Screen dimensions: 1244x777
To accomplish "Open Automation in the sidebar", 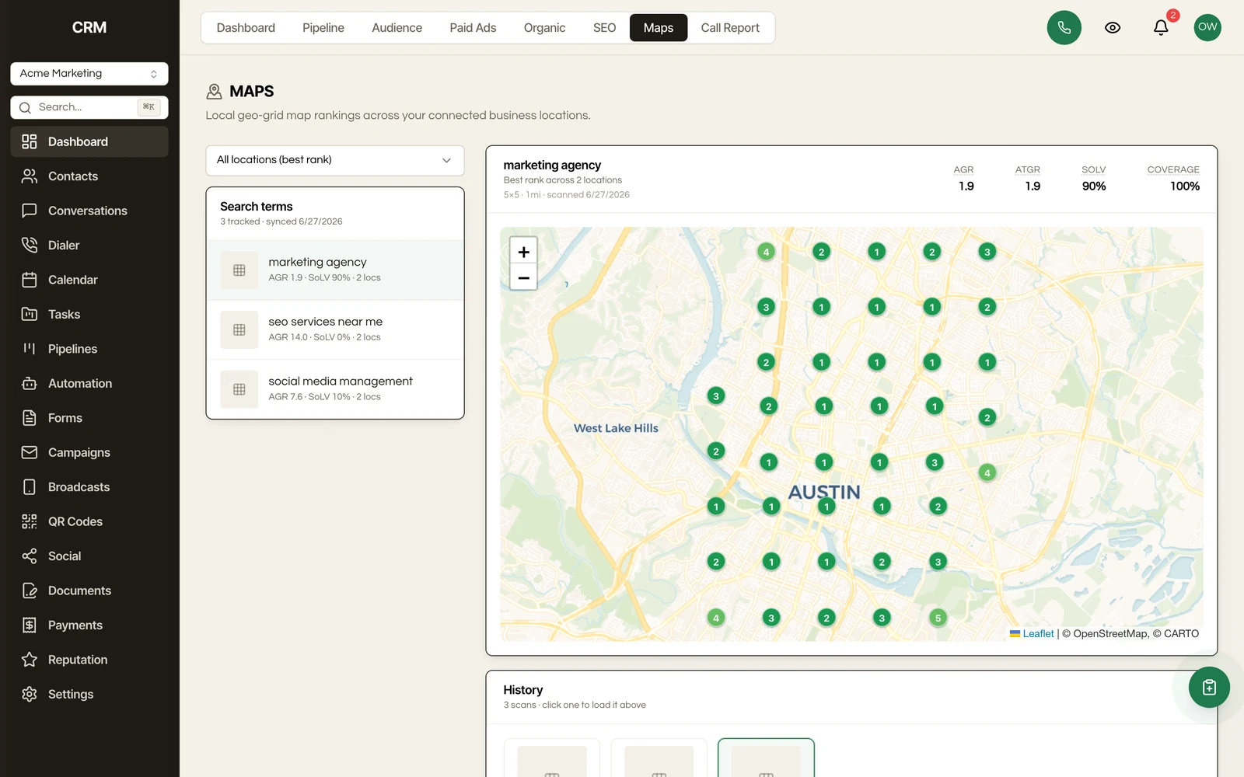I will [x=89, y=384].
